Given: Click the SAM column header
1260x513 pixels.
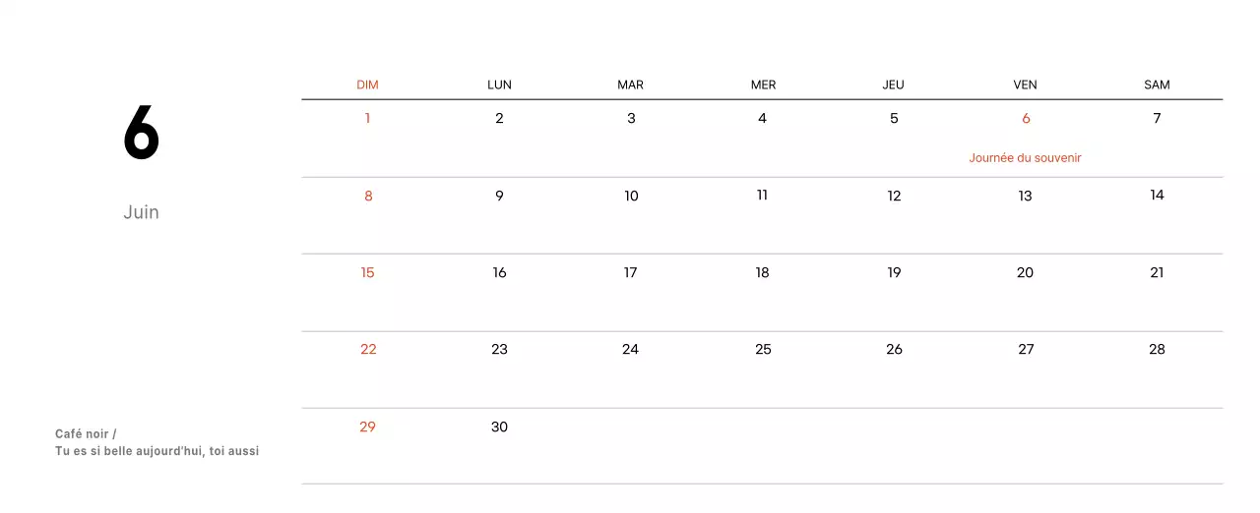Looking at the screenshot, I should pyautogui.click(x=1157, y=85).
